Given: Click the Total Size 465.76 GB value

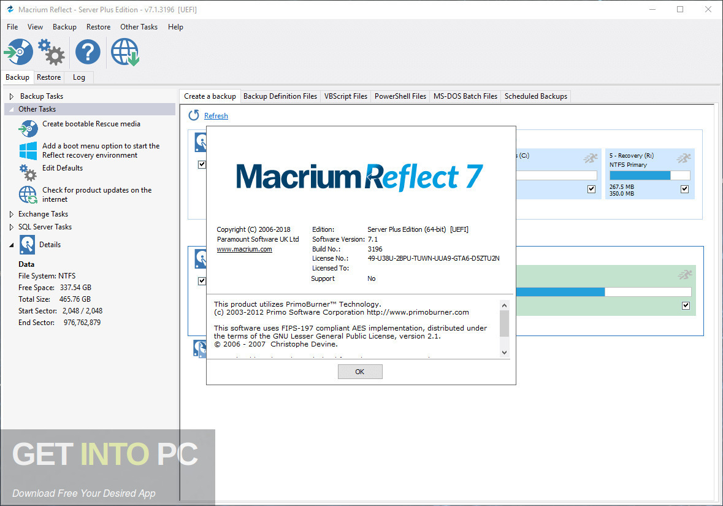Looking at the screenshot, I should coord(75,299).
